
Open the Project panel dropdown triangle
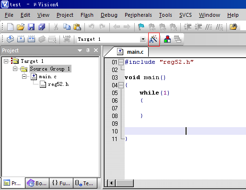pyautogui.click(x=80, y=50)
